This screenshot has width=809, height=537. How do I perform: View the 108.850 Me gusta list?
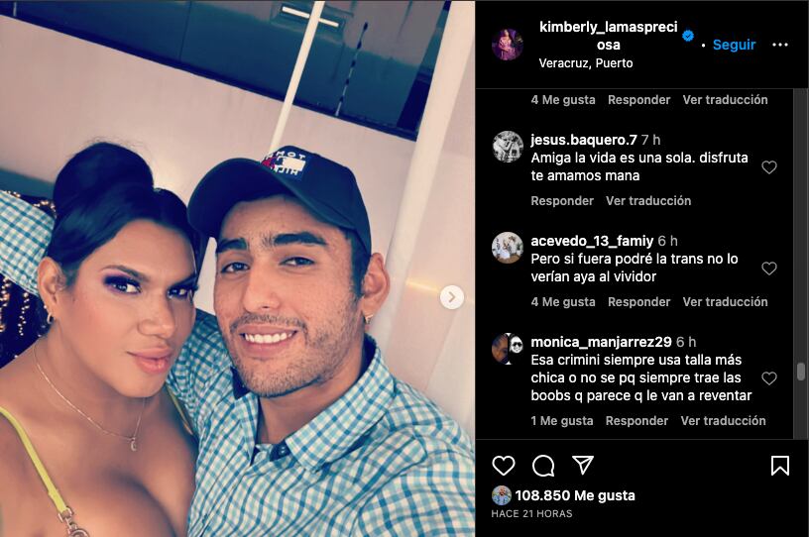pos(575,495)
